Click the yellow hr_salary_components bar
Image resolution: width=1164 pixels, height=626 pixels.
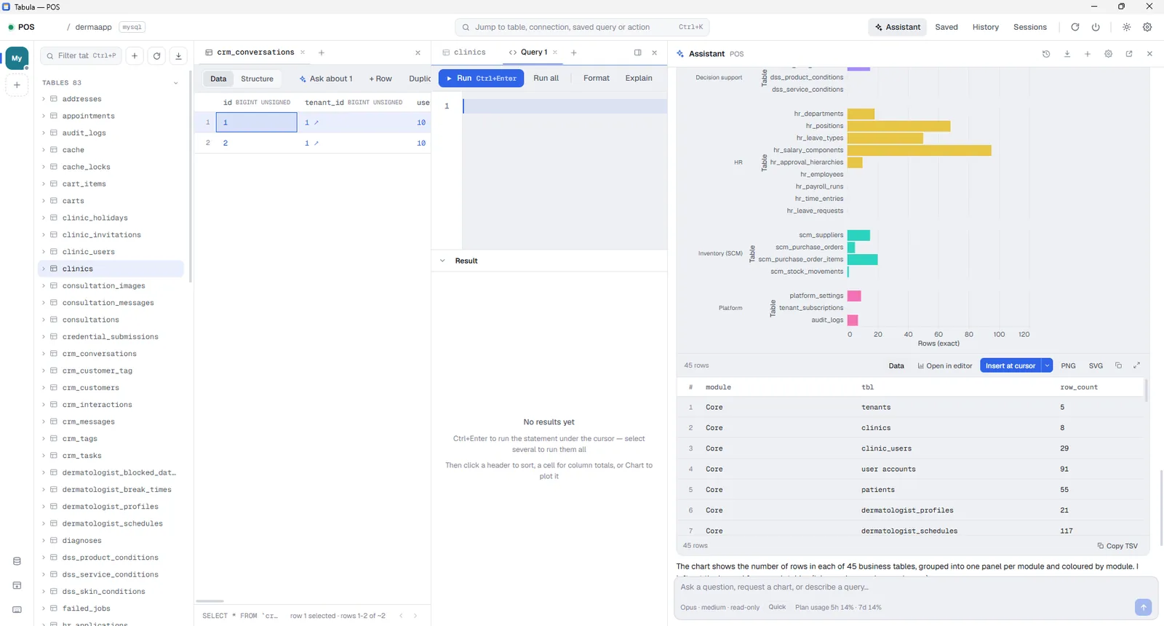[x=919, y=150]
